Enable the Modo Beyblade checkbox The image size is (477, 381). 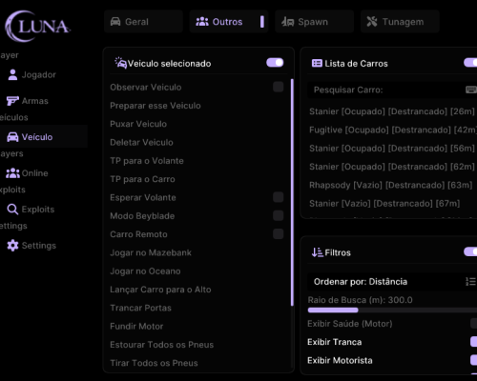(279, 215)
